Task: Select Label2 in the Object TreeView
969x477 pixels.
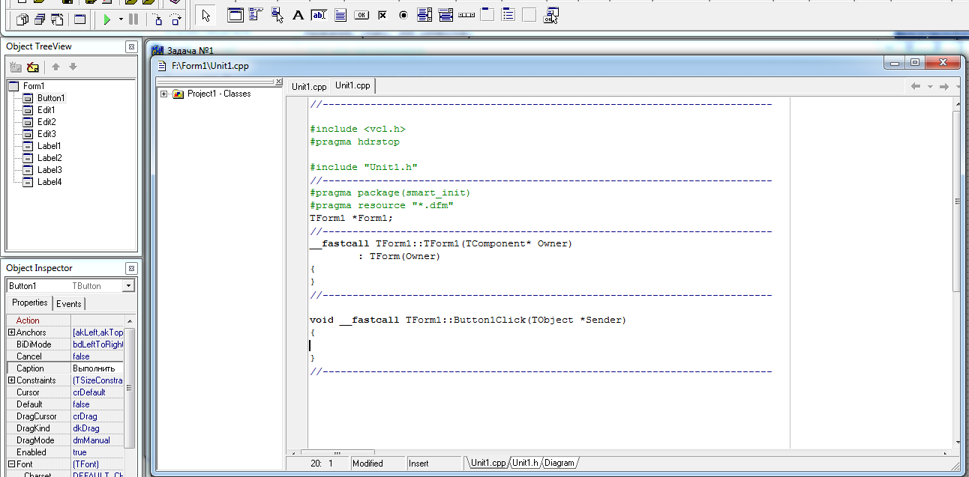Action: coord(49,158)
